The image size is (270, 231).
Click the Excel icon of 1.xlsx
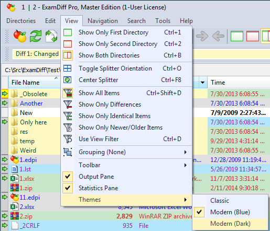coord(14,179)
